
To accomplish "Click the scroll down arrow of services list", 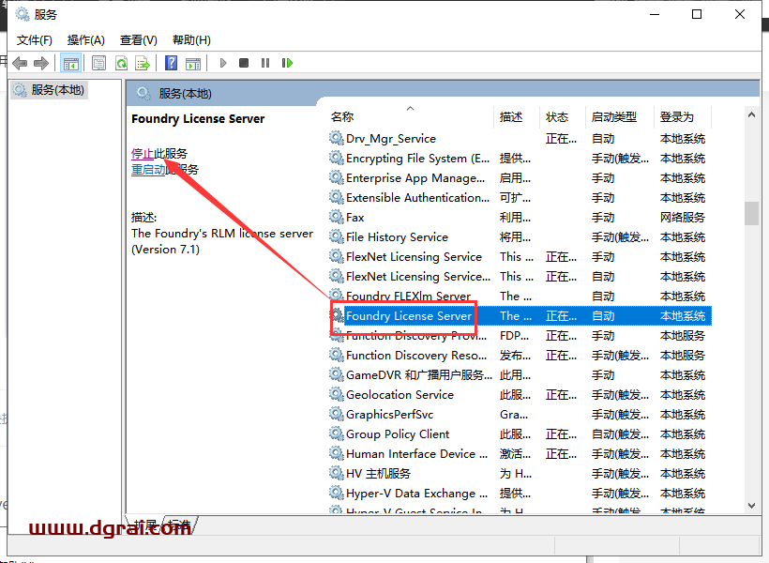I will click(x=751, y=505).
